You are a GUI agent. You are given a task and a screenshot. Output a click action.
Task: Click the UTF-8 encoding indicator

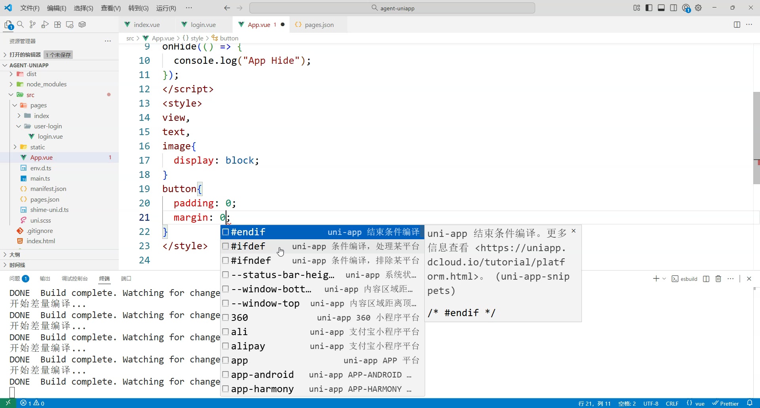pos(651,403)
